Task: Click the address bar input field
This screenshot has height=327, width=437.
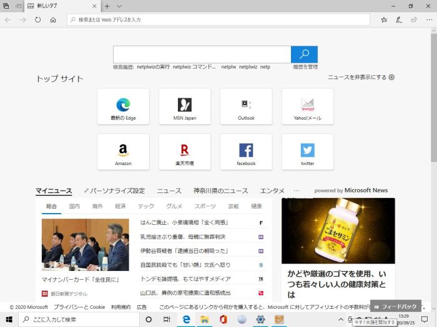Action: tap(219, 20)
